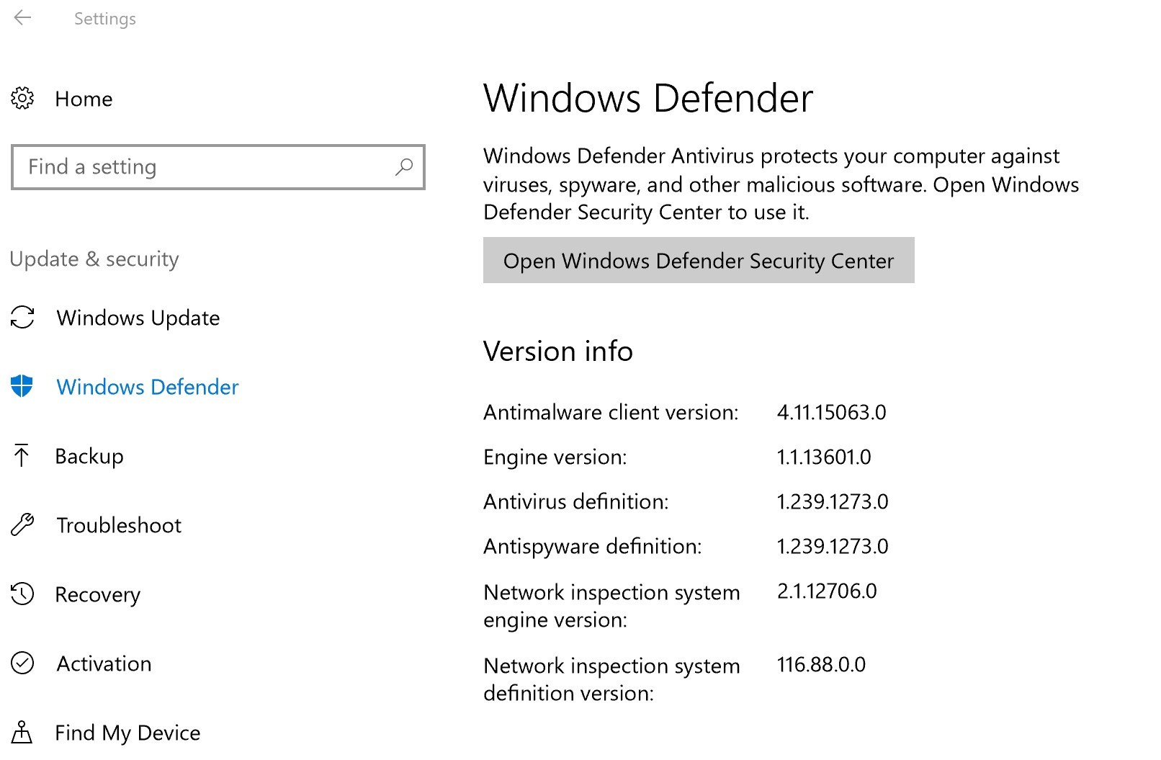The image size is (1161, 760).
Task: Click the search magnifier icon
Action: 404,167
